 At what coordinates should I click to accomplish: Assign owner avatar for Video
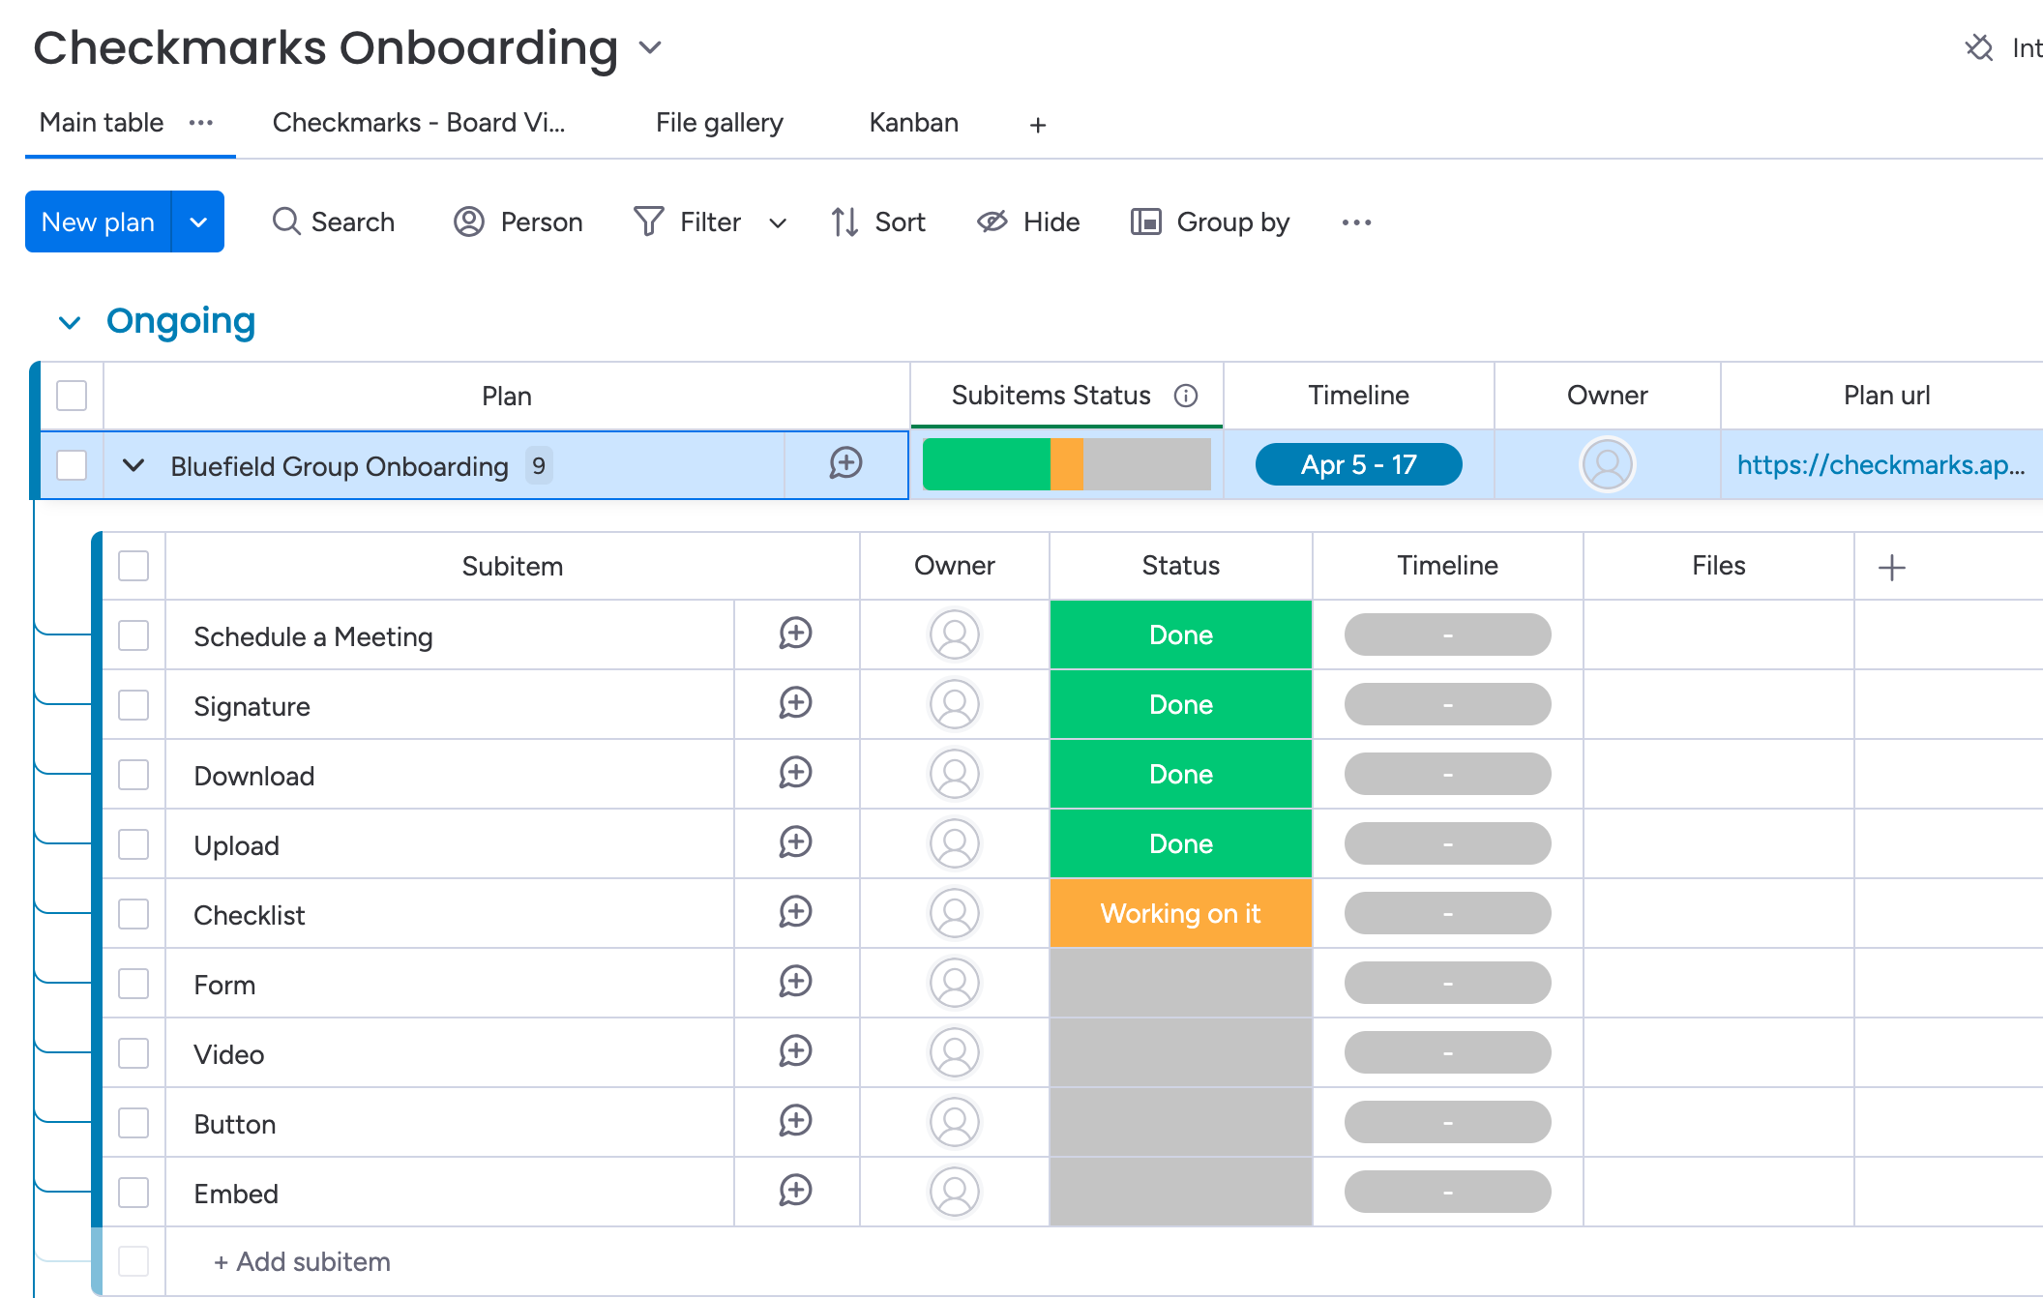point(954,1053)
